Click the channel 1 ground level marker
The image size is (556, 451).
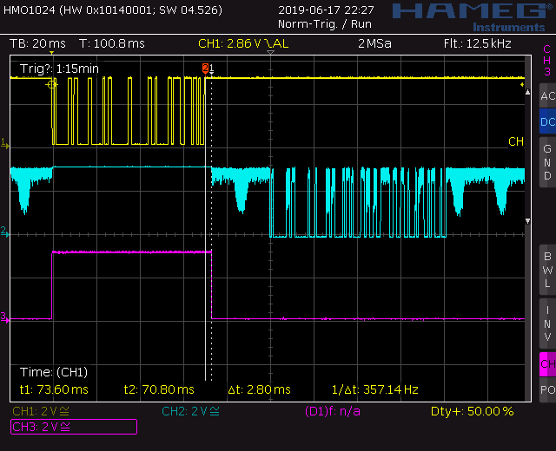click(x=4, y=142)
